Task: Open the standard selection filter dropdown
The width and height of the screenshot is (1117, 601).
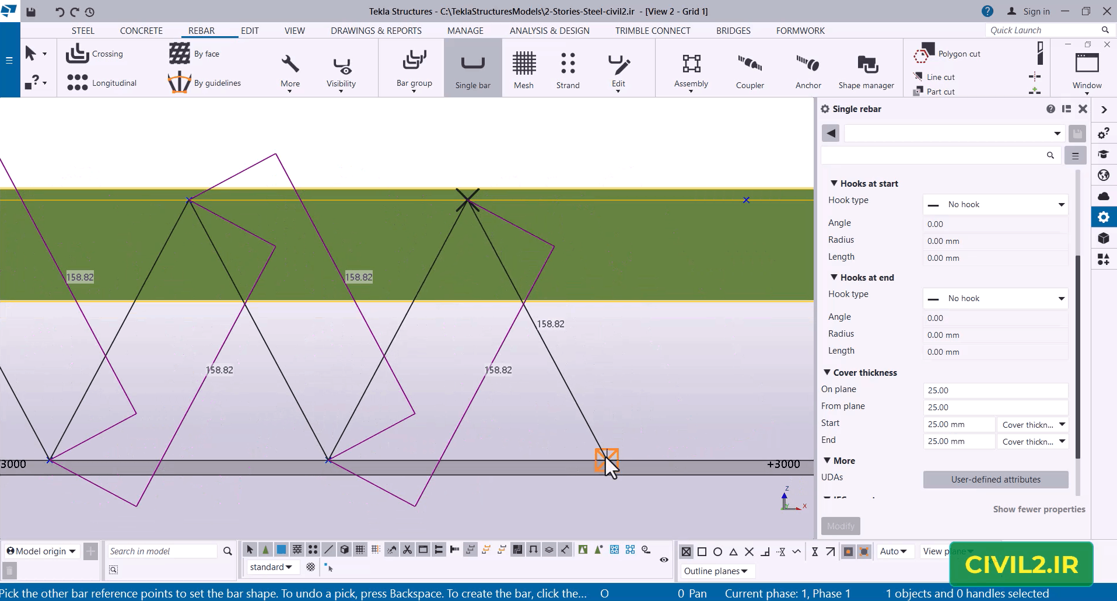Action: tap(271, 567)
